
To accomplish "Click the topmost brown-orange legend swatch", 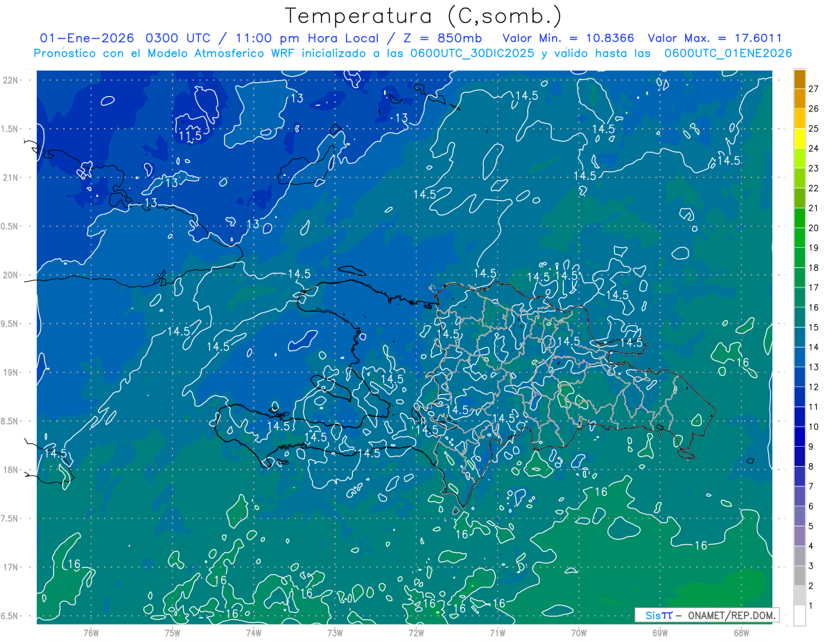I will click(799, 78).
